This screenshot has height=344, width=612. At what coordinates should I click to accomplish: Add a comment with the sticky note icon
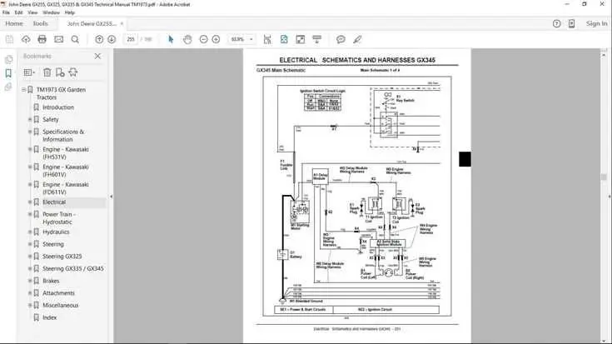(341, 39)
